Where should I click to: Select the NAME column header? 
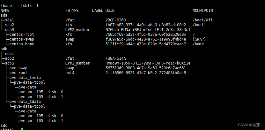click(x=5, y=11)
